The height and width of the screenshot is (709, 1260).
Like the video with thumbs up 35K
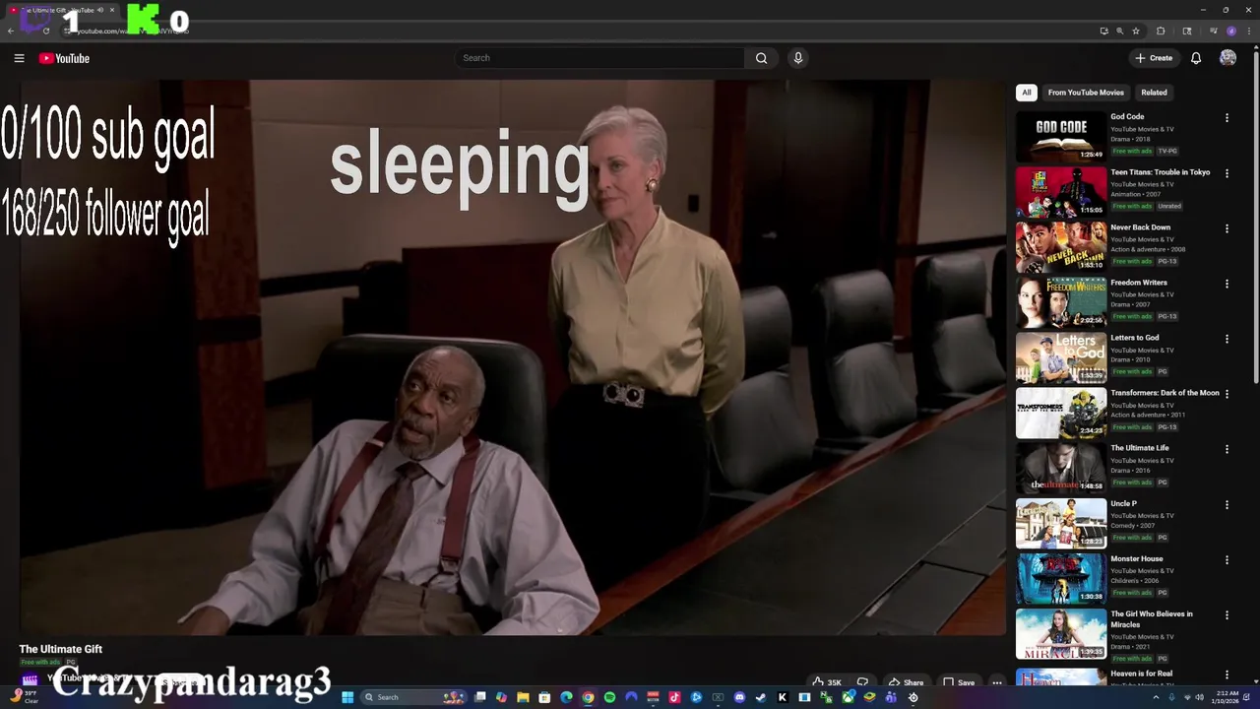click(827, 682)
